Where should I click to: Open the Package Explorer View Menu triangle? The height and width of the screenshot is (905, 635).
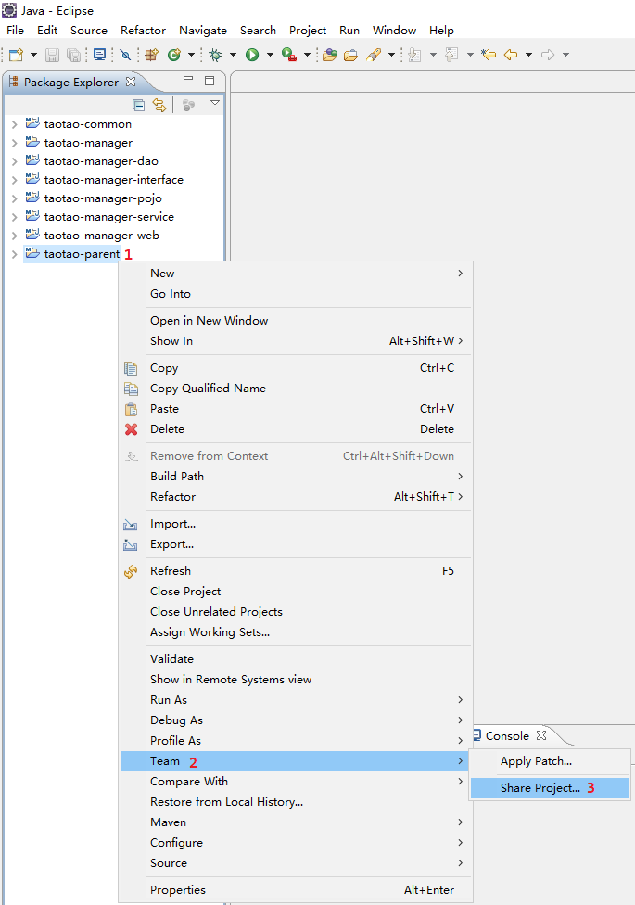215,103
